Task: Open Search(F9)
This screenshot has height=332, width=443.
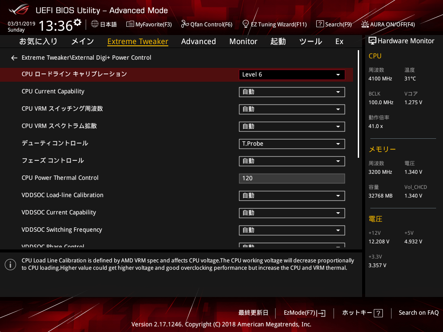Action: tap(334, 24)
